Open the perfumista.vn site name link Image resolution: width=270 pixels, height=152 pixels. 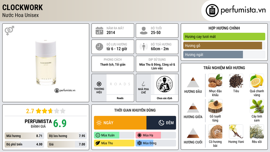coord(243,10)
